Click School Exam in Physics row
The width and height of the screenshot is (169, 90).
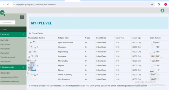tap(101, 65)
